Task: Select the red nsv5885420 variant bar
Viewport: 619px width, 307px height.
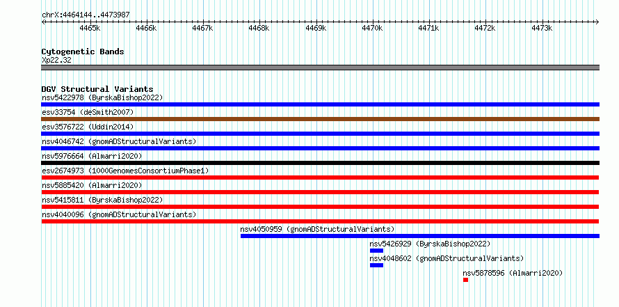Action: tap(320, 192)
